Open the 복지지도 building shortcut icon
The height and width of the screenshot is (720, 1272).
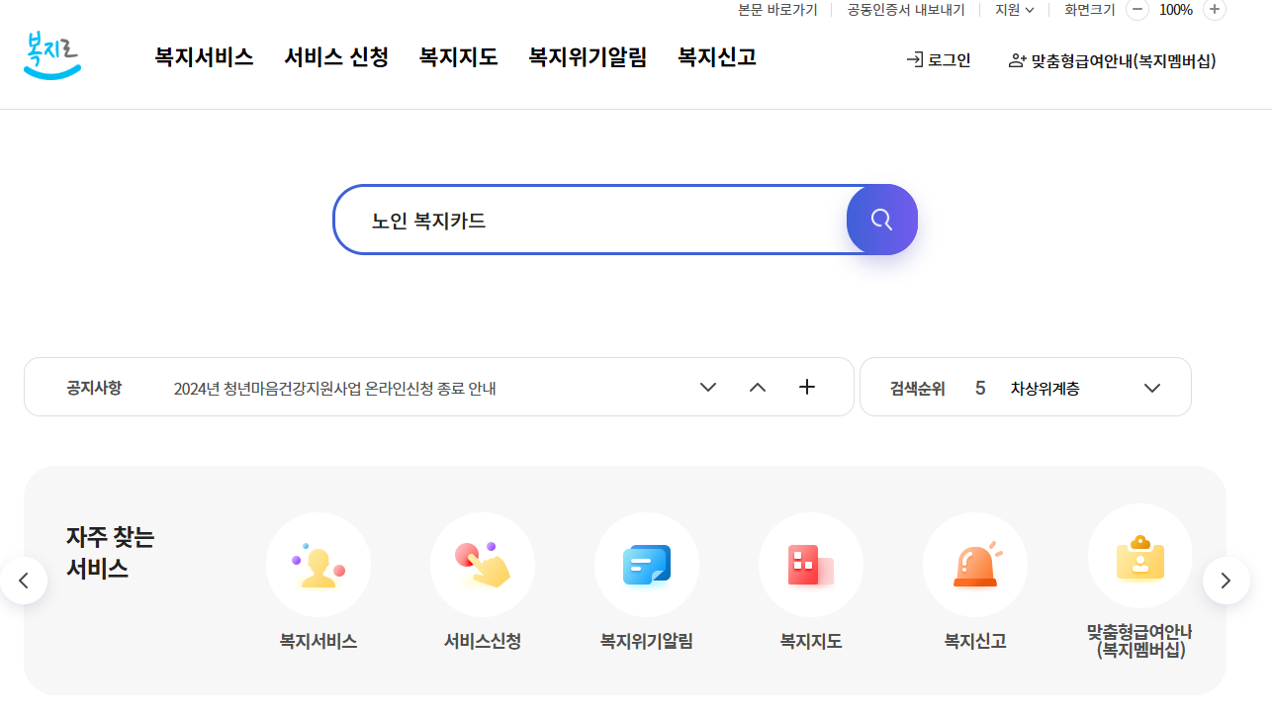811,565
